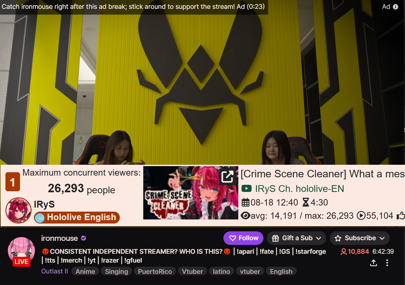Open the Outlast II category link
Image resolution: width=405 pixels, height=285 pixels.
[x=55, y=271]
